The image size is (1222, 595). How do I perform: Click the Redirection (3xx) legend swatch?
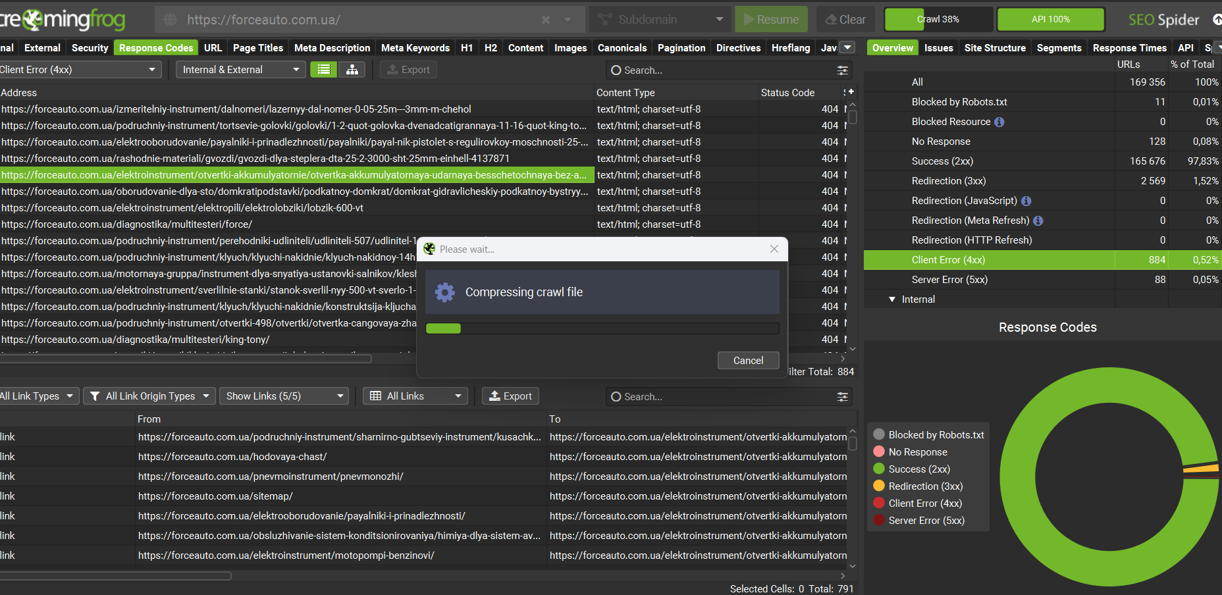click(879, 486)
